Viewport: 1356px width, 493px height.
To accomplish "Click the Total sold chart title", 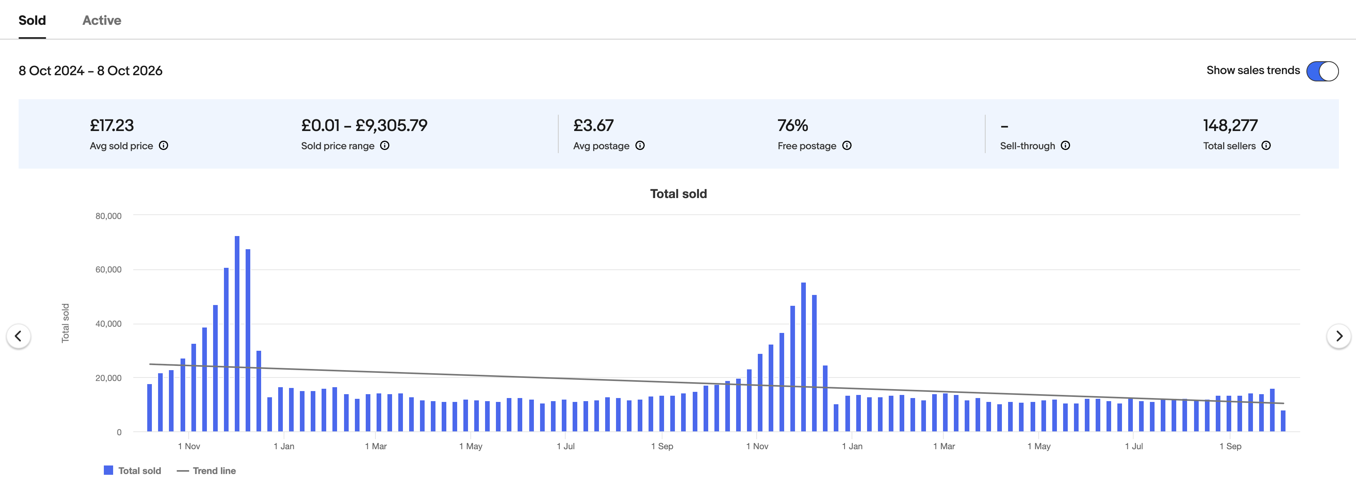I will click(678, 194).
